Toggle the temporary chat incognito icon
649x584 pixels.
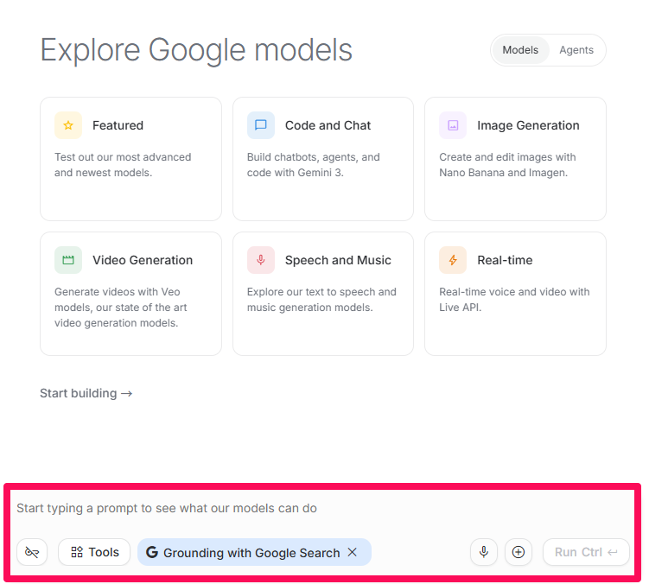pos(32,552)
